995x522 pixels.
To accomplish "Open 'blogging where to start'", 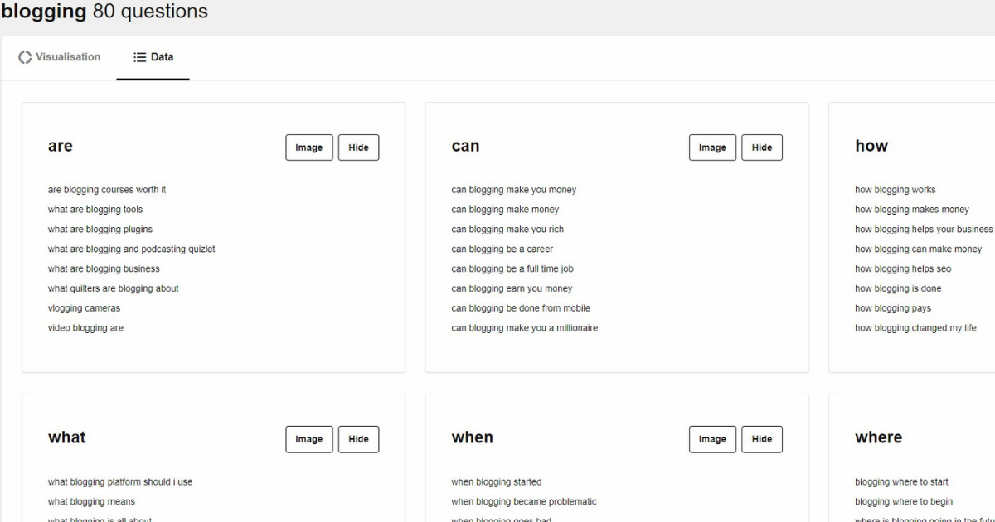I will click(x=901, y=482).
